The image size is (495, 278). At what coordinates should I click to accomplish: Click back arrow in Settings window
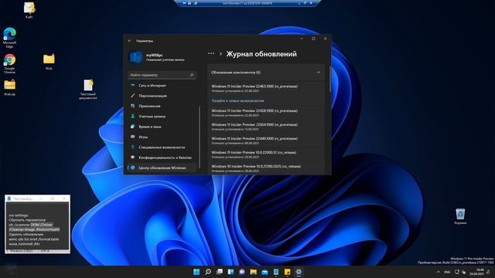(x=129, y=41)
